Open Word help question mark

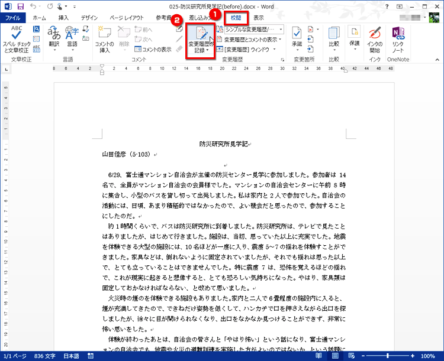387,6
